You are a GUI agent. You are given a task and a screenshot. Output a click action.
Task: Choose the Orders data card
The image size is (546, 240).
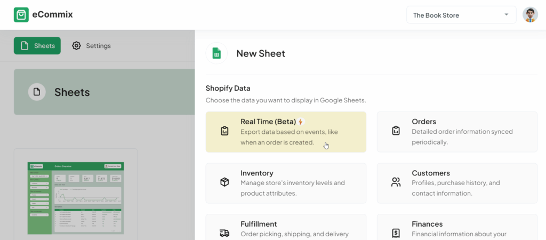[457, 132]
